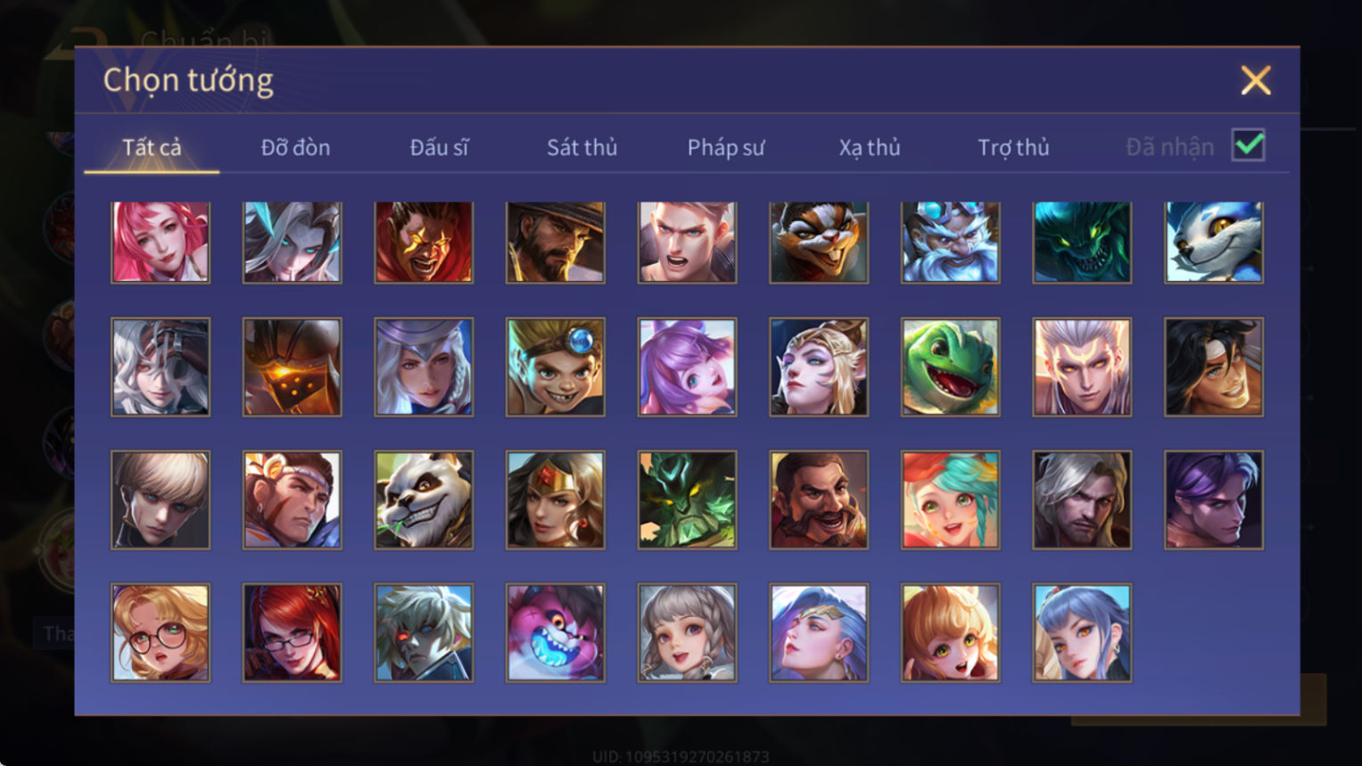Select the Đấu sĩ tab

[439, 147]
